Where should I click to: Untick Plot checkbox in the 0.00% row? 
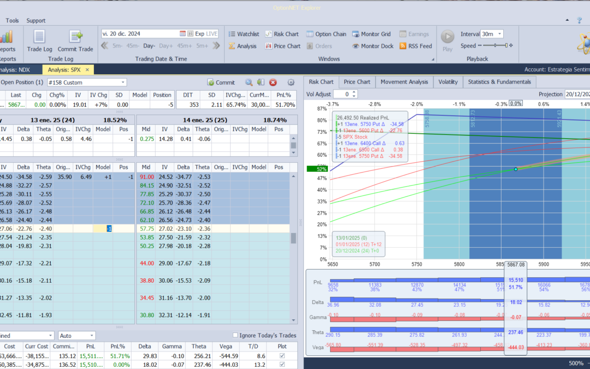(282, 365)
